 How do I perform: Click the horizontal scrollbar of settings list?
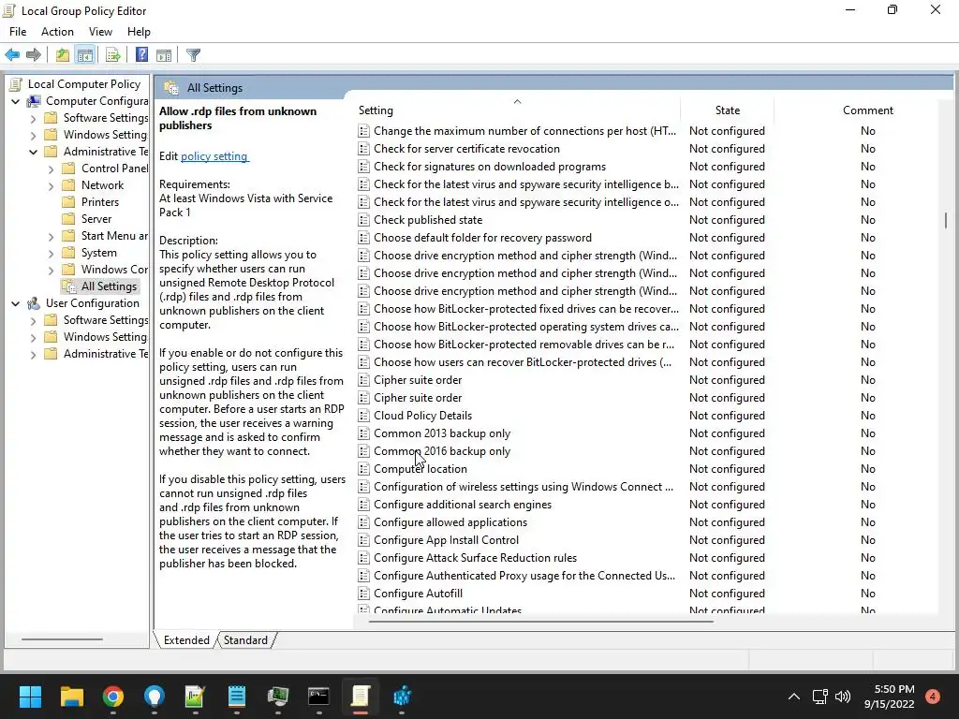540,622
